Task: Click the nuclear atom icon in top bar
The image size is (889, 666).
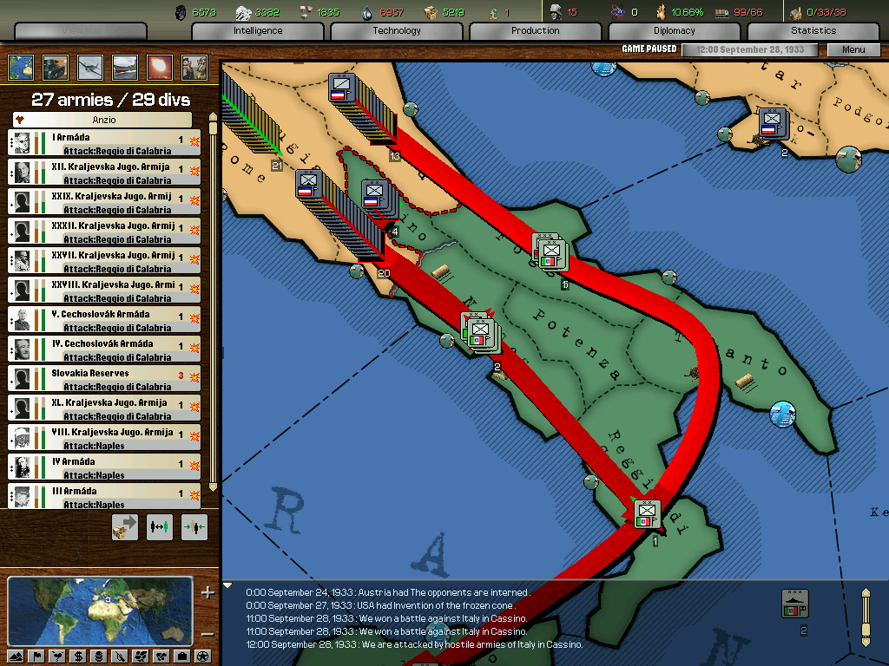Action: click(x=617, y=12)
